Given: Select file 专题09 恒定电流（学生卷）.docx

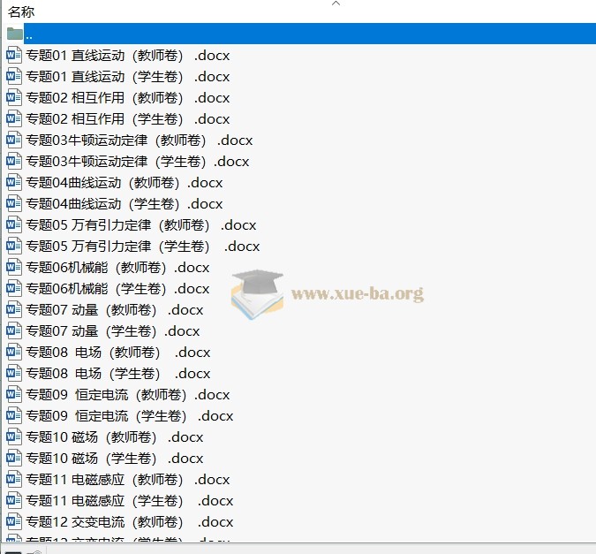Looking at the screenshot, I should pyautogui.click(x=129, y=416).
